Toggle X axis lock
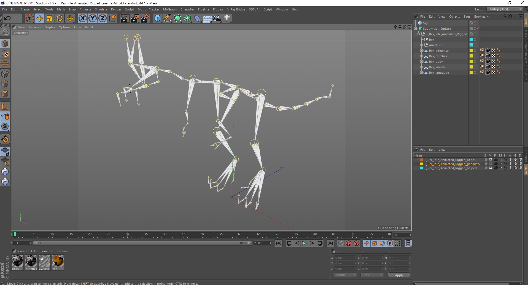 pyautogui.click(x=82, y=18)
